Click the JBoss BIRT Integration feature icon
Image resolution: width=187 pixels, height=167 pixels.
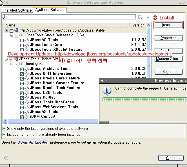(x=27, y=73)
